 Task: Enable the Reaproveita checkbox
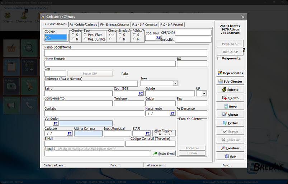click(x=219, y=58)
